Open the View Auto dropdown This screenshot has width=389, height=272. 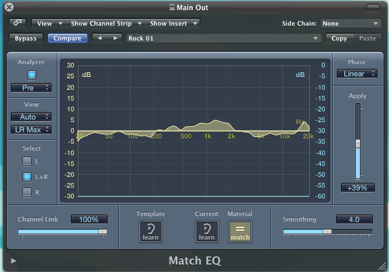[x=31, y=117]
